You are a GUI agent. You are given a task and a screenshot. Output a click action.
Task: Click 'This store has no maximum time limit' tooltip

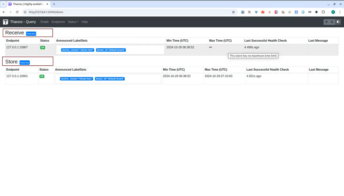(x=253, y=56)
